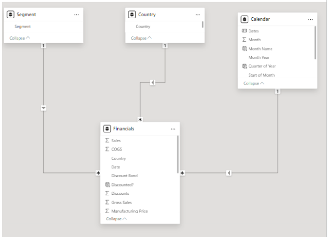Select the Calendar relationship filter direction arrow

click(x=229, y=173)
